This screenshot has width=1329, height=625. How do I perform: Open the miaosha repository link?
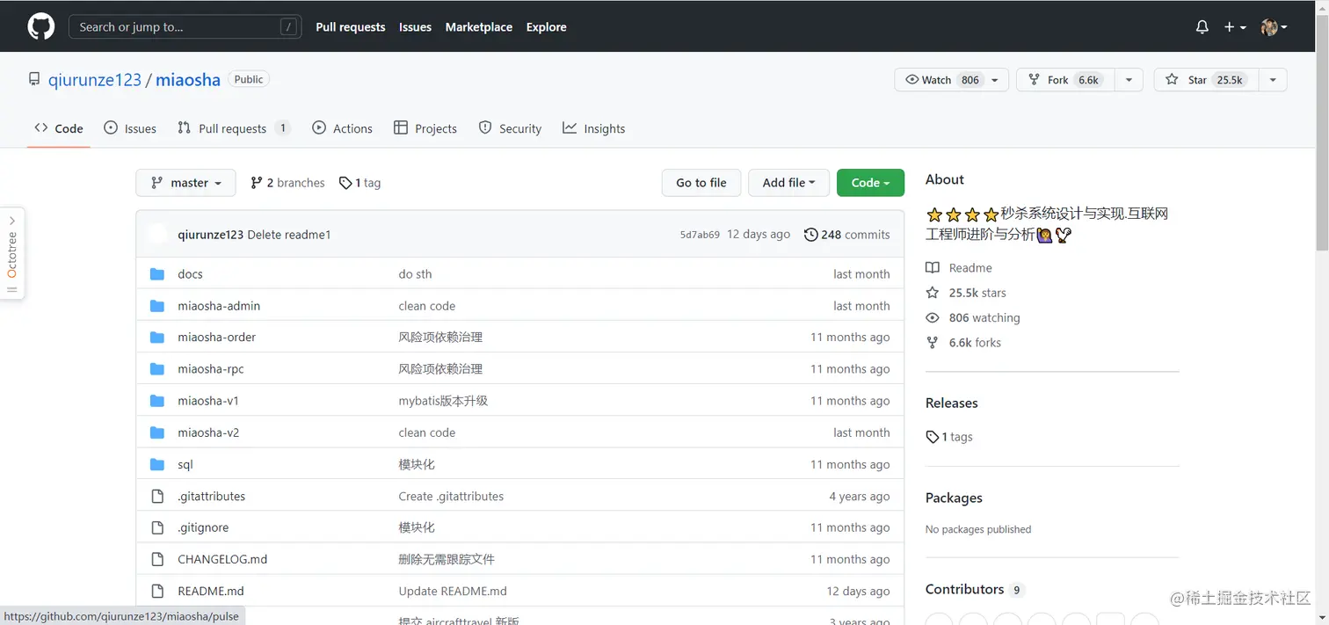[x=188, y=79]
